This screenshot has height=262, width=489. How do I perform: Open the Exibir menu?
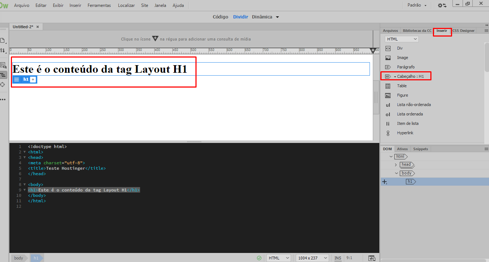(58, 5)
